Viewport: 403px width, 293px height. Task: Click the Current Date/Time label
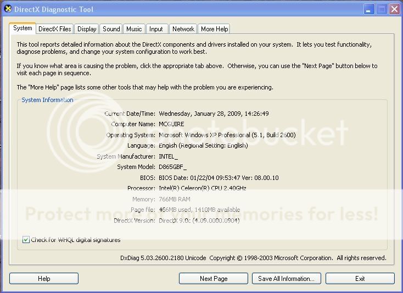click(x=130, y=114)
